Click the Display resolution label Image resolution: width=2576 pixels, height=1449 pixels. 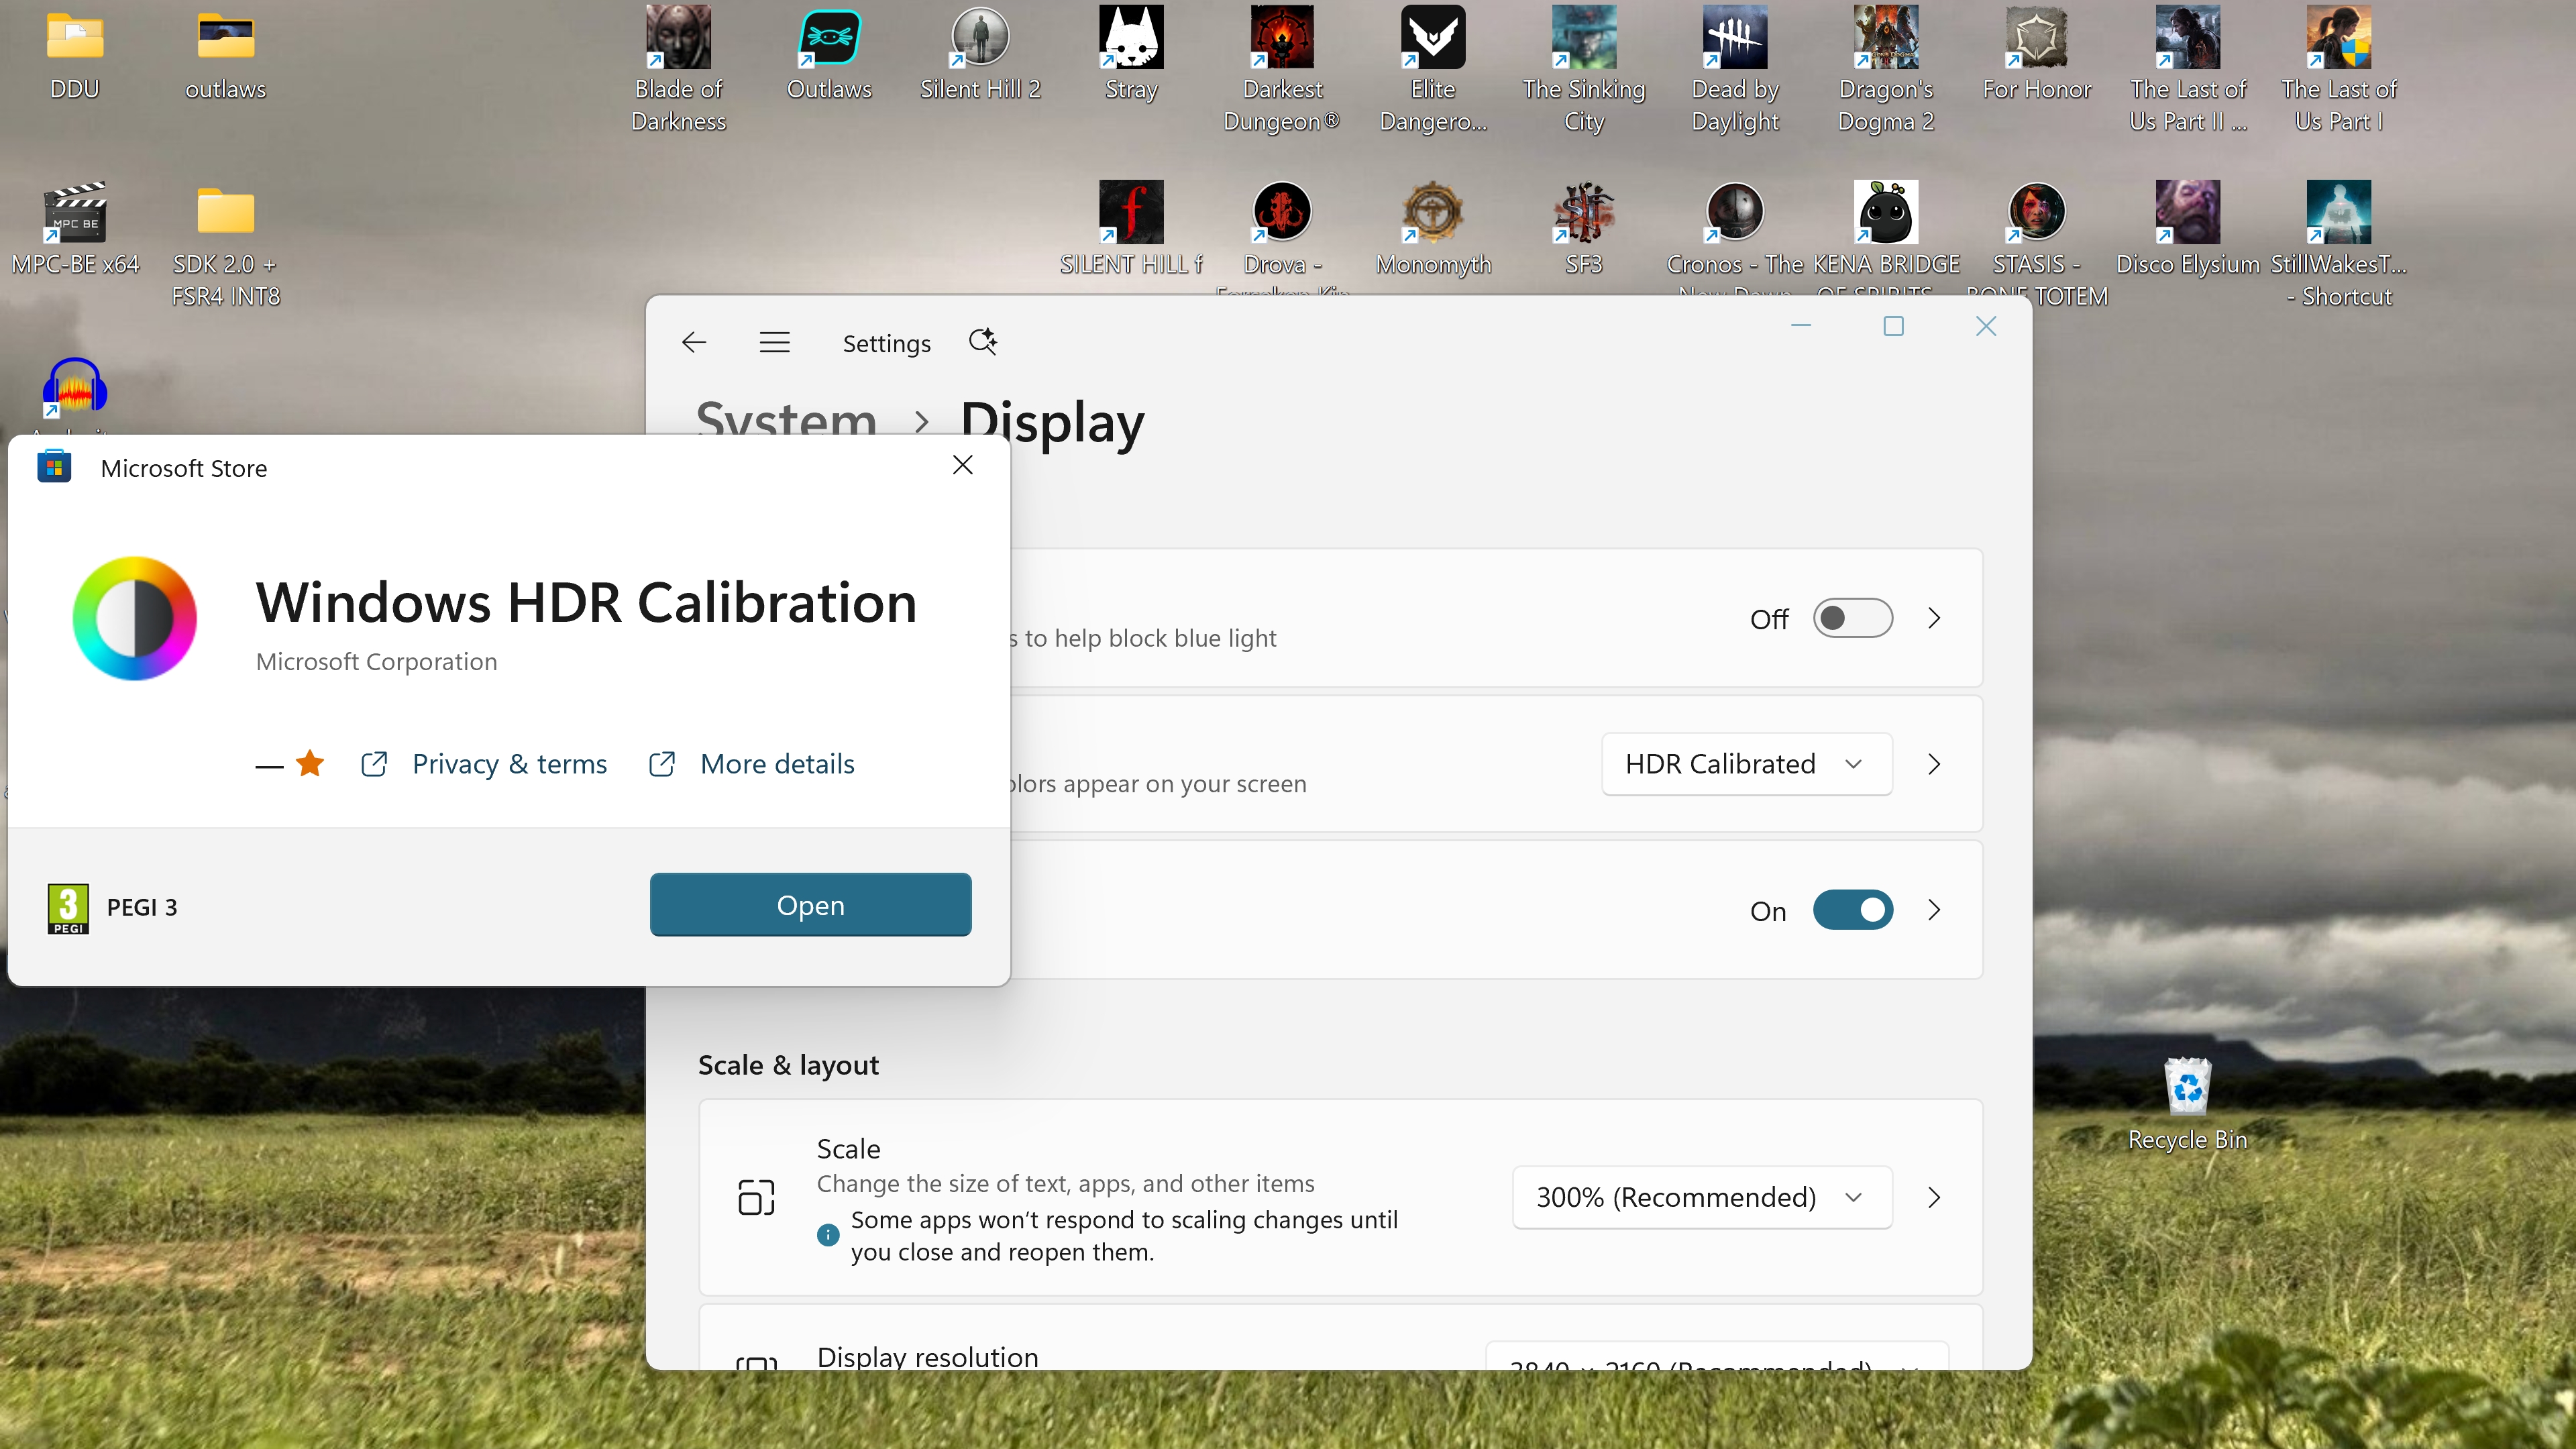927,1357
